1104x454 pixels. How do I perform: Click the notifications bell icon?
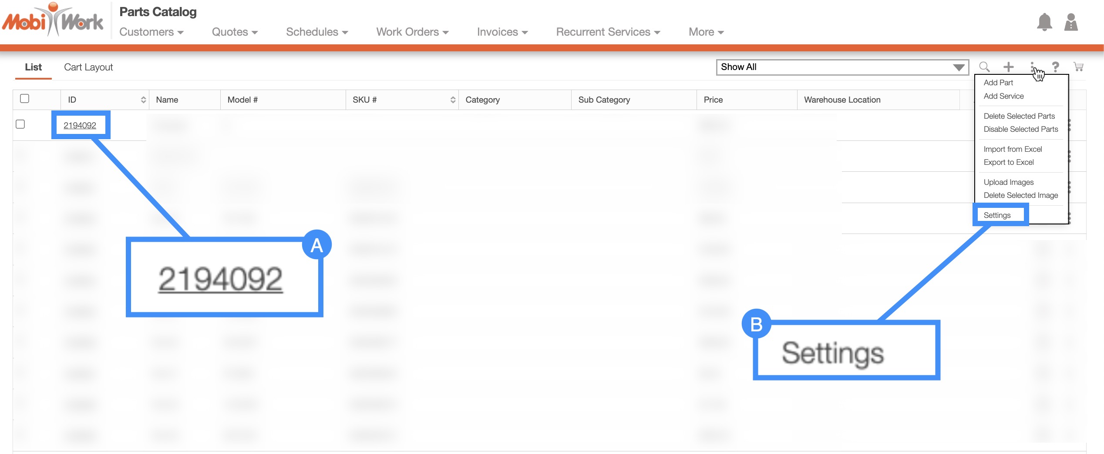pos(1044,22)
